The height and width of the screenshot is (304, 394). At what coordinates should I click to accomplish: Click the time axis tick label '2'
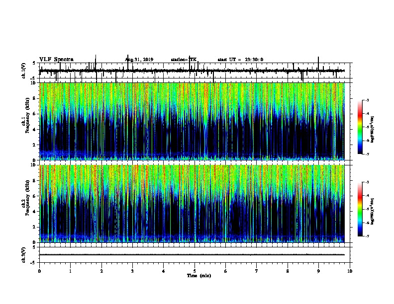coord(101,271)
